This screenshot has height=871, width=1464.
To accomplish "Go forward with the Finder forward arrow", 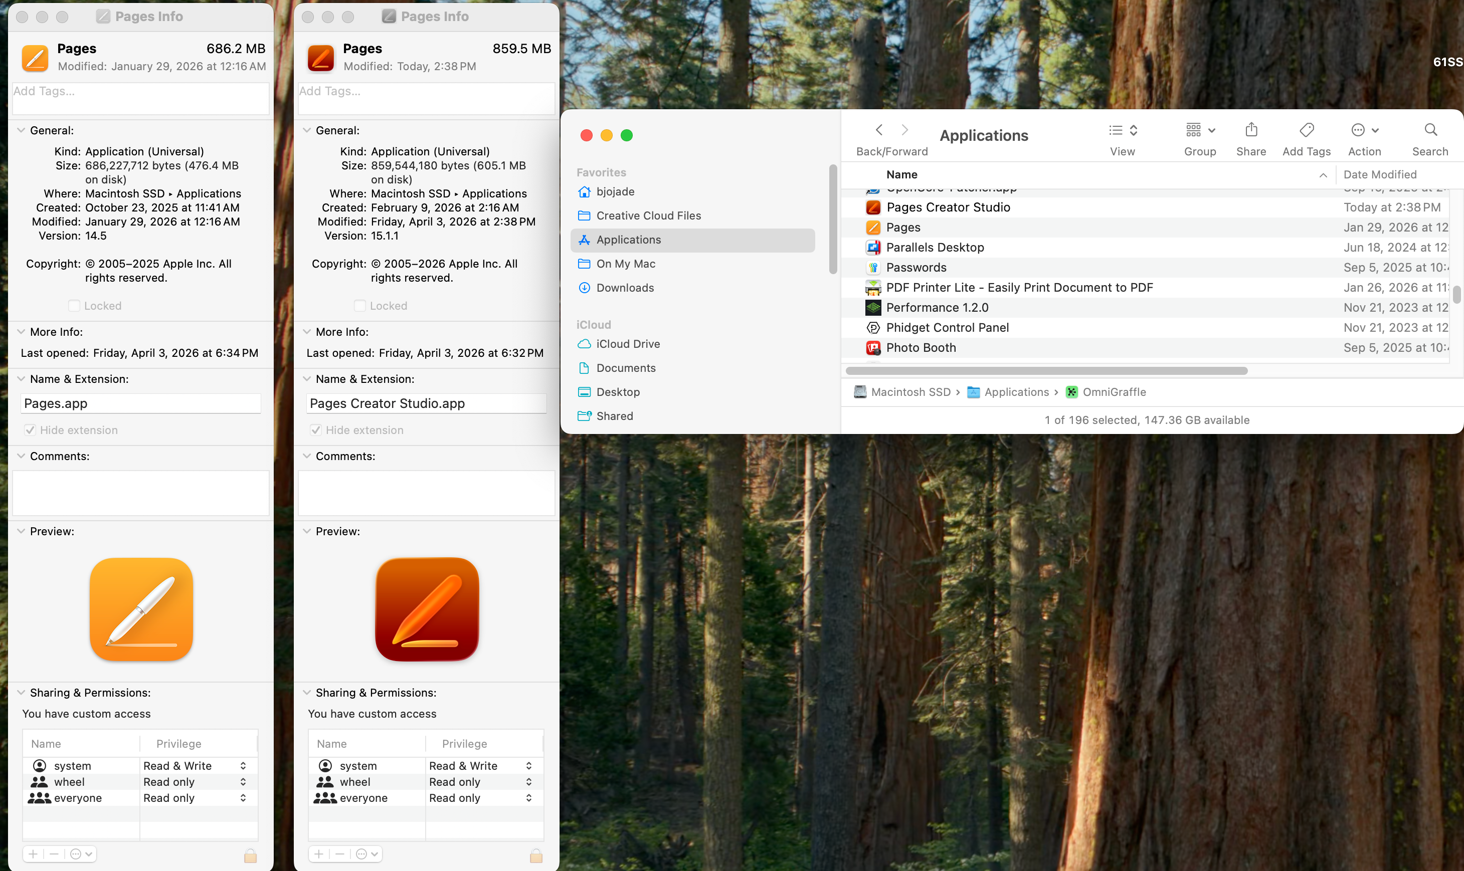I will (x=904, y=130).
